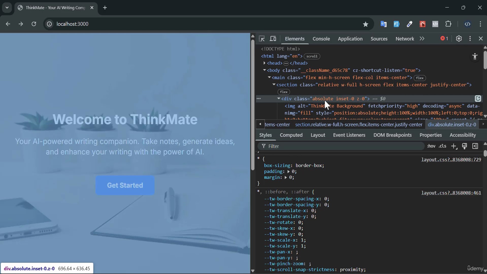Open the Sources tab
Screen dimensions: 487x274
(379, 39)
